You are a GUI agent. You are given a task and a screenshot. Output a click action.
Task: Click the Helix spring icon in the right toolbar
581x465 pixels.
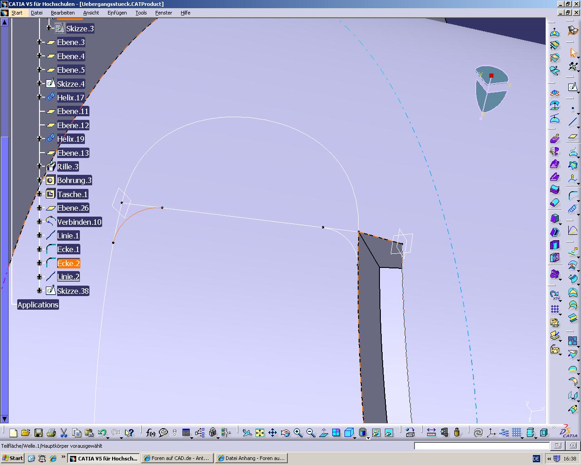click(573, 209)
